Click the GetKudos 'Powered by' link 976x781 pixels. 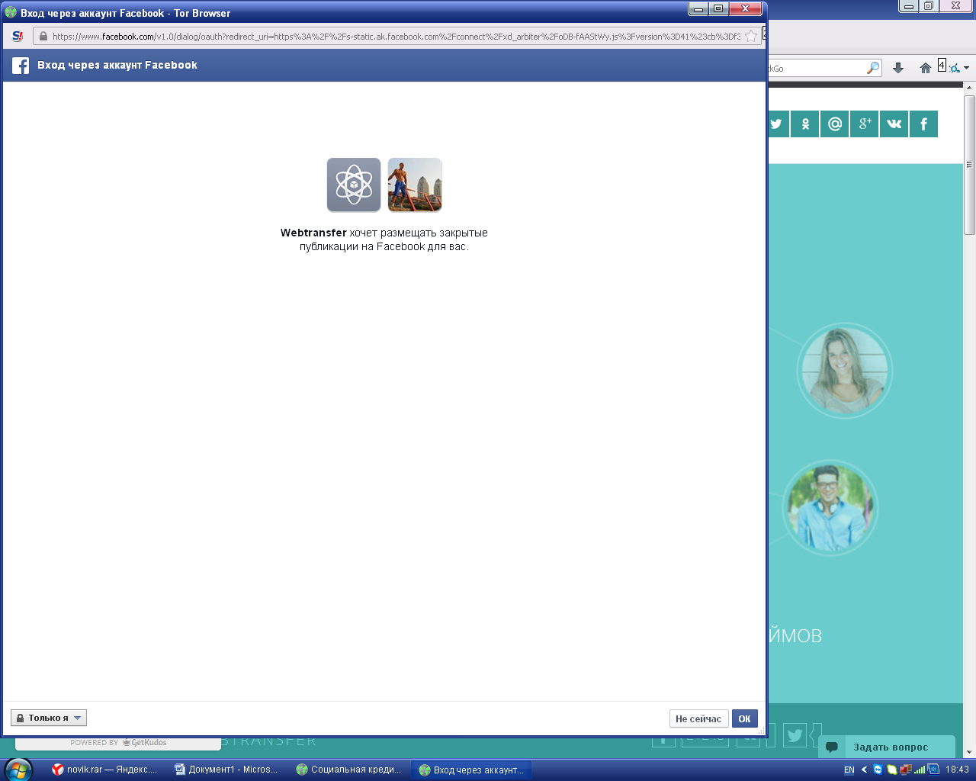(x=118, y=742)
